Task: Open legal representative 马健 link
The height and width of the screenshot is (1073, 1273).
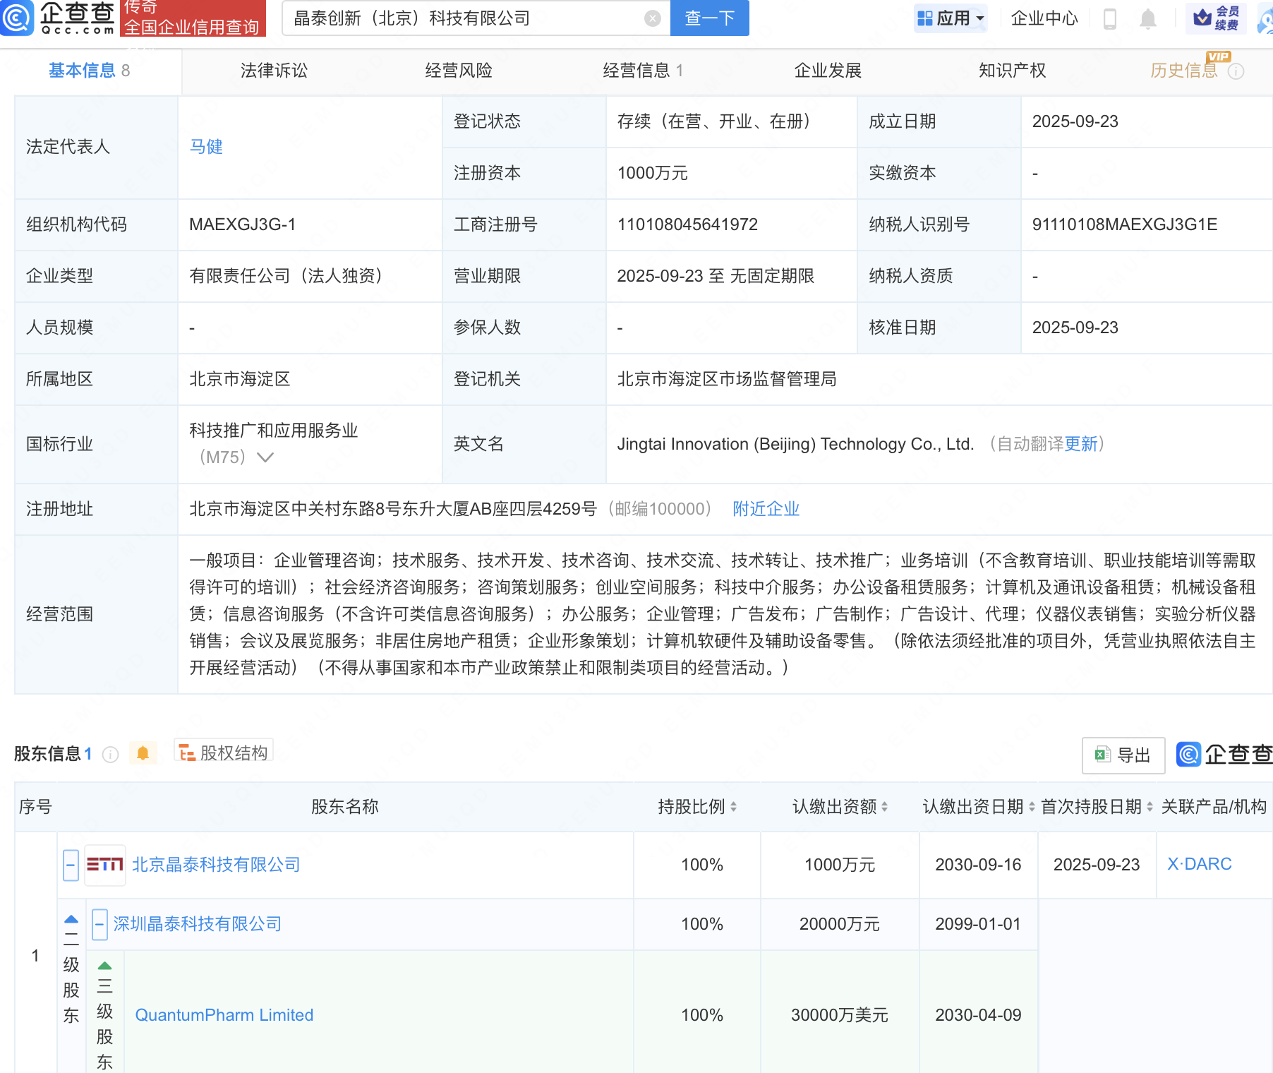Action: (206, 147)
